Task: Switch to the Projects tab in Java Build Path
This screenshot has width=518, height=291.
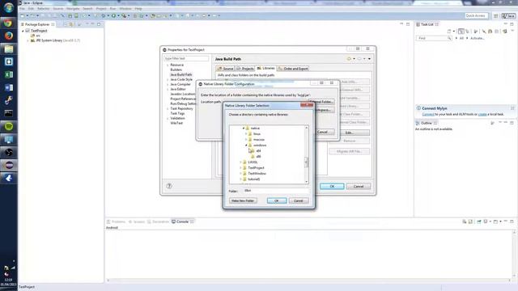Action: (245, 69)
